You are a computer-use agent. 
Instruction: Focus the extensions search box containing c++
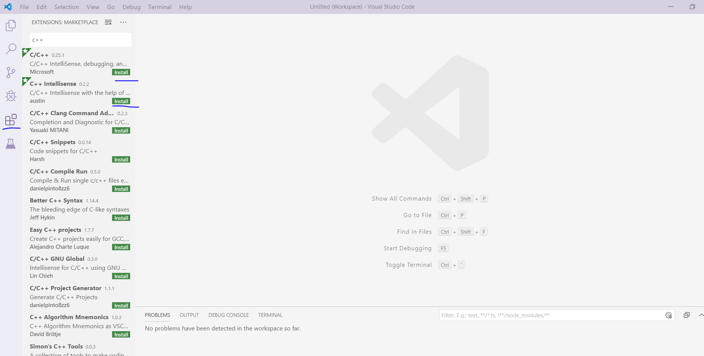click(x=80, y=40)
